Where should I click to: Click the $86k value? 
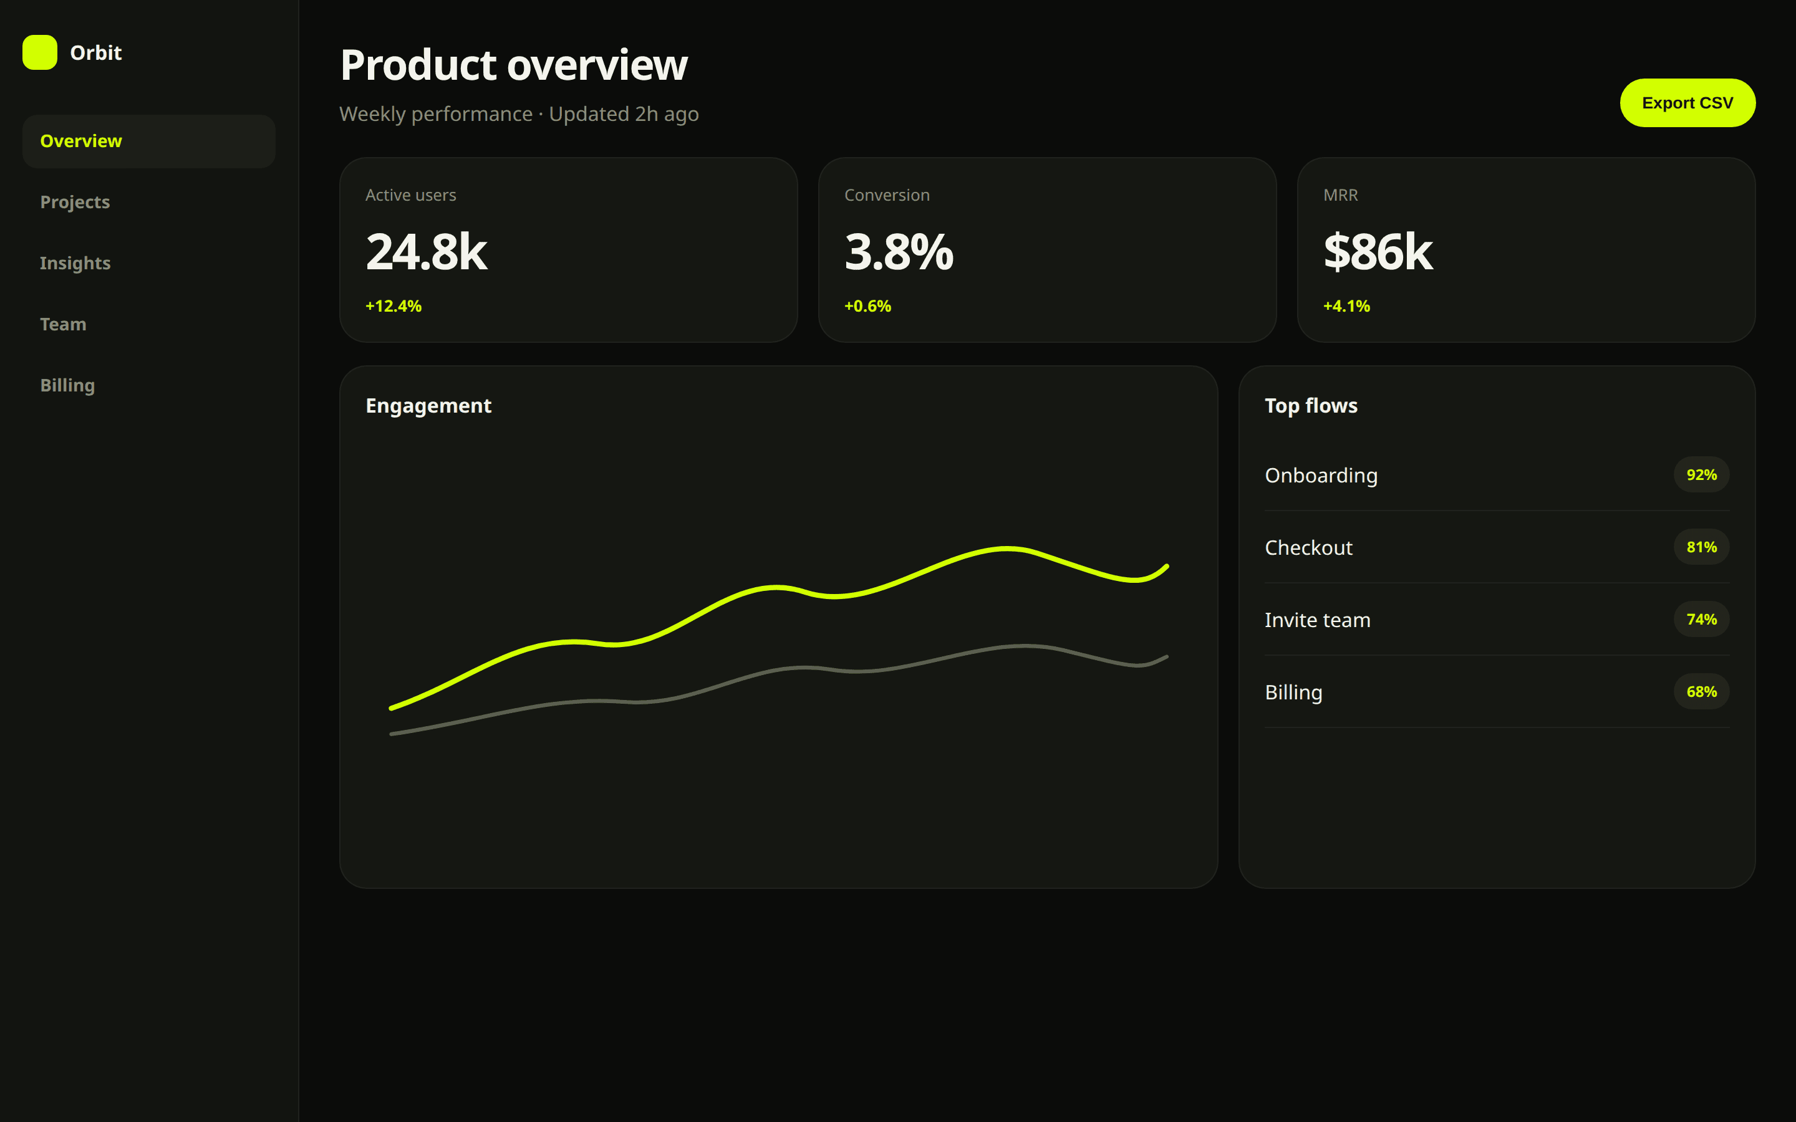1378,252
